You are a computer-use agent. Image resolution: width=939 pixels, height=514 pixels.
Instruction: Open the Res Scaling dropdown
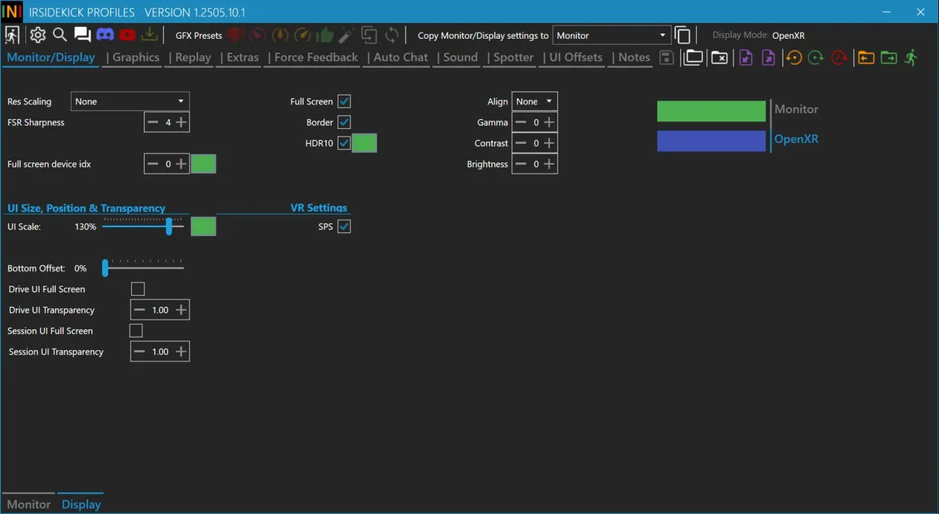(x=130, y=101)
